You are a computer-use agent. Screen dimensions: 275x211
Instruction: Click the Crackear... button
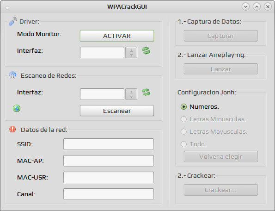click(x=221, y=190)
